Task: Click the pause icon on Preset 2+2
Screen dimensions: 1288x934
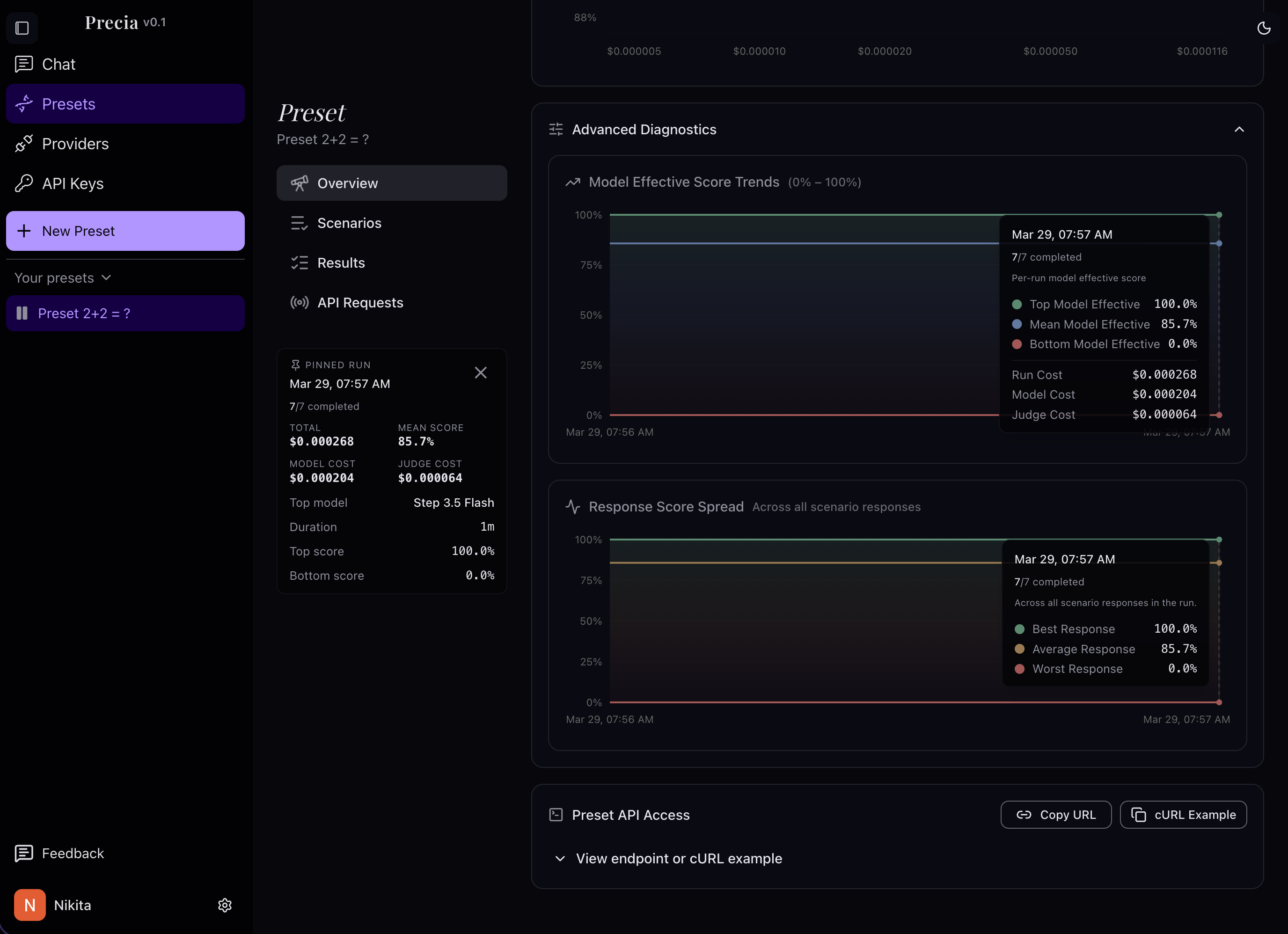Action: pyautogui.click(x=22, y=314)
